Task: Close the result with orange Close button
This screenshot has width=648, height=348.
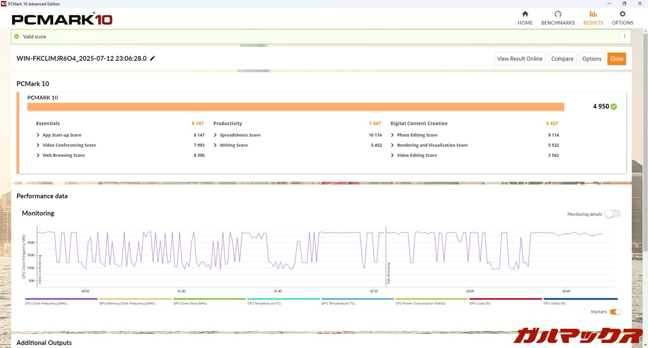Action: click(x=617, y=59)
